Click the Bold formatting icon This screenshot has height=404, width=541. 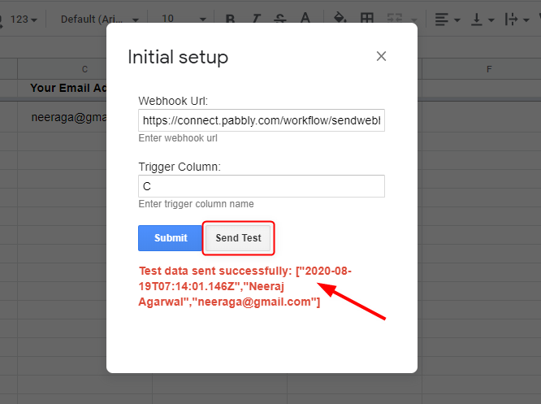pos(231,19)
